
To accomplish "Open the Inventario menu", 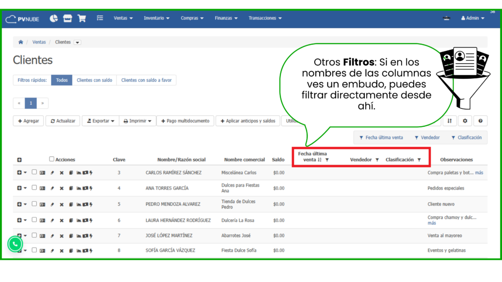I will 156,18.
